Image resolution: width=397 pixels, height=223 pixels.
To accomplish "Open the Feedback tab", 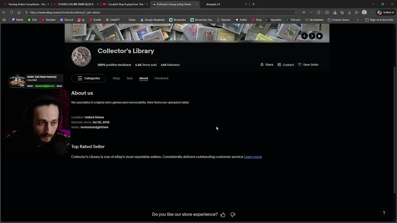I will click(x=162, y=78).
